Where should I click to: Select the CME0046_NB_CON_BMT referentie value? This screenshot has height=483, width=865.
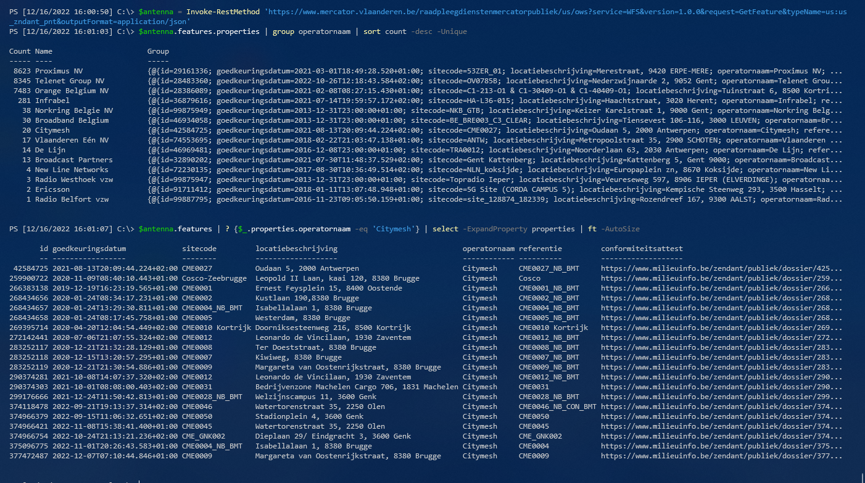point(557,407)
